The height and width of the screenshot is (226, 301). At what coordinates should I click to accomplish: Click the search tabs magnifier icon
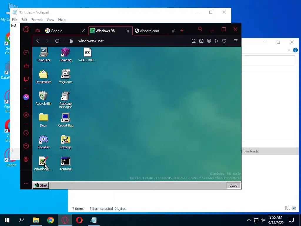click(200, 29)
